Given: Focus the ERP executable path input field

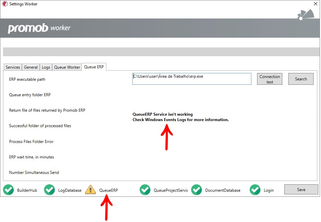Looking at the screenshot, I should coord(191,79).
